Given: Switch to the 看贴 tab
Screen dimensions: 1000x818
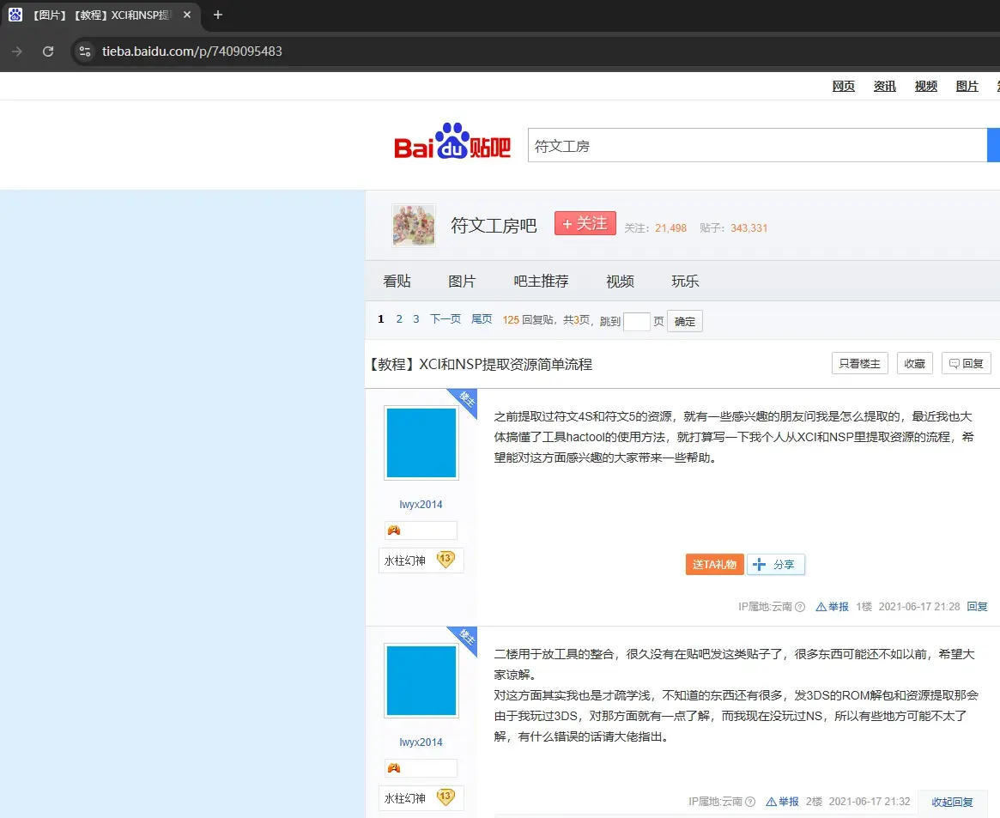Looking at the screenshot, I should click(397, 282).
